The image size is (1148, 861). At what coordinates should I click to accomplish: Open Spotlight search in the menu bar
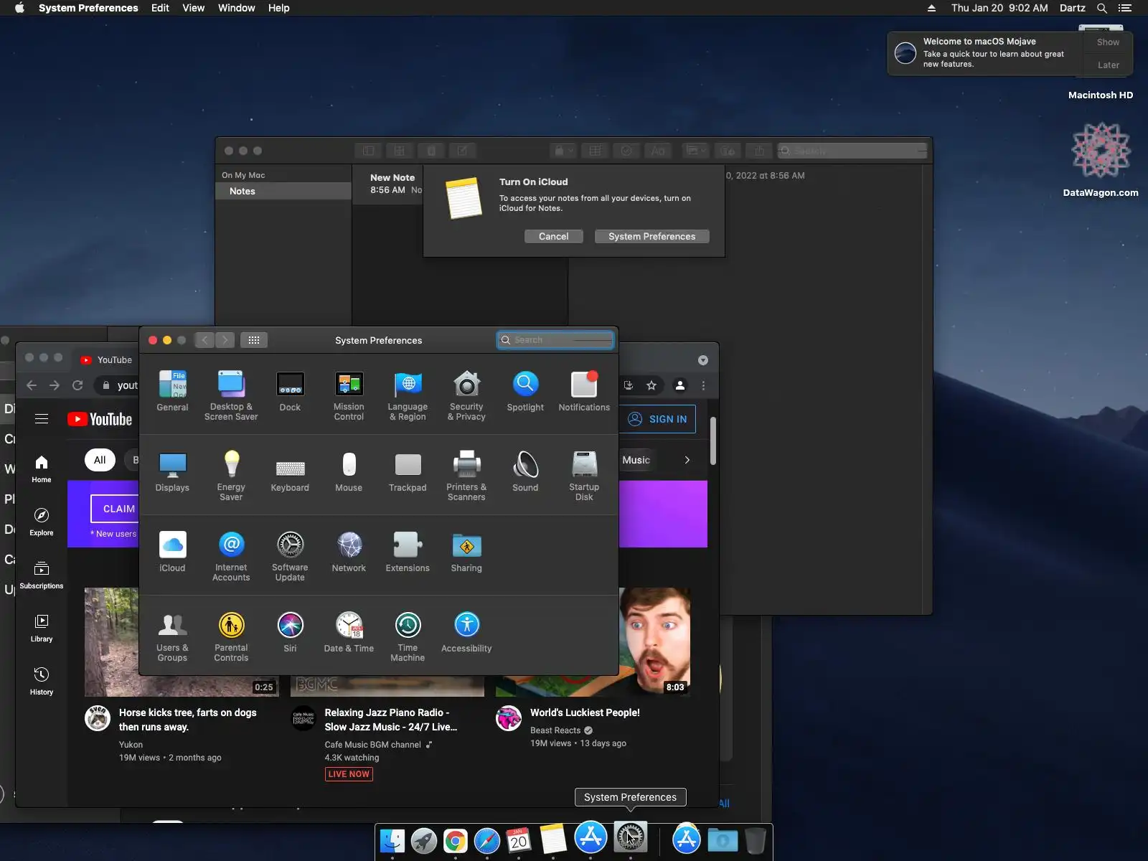click(x=1102, y=8)
